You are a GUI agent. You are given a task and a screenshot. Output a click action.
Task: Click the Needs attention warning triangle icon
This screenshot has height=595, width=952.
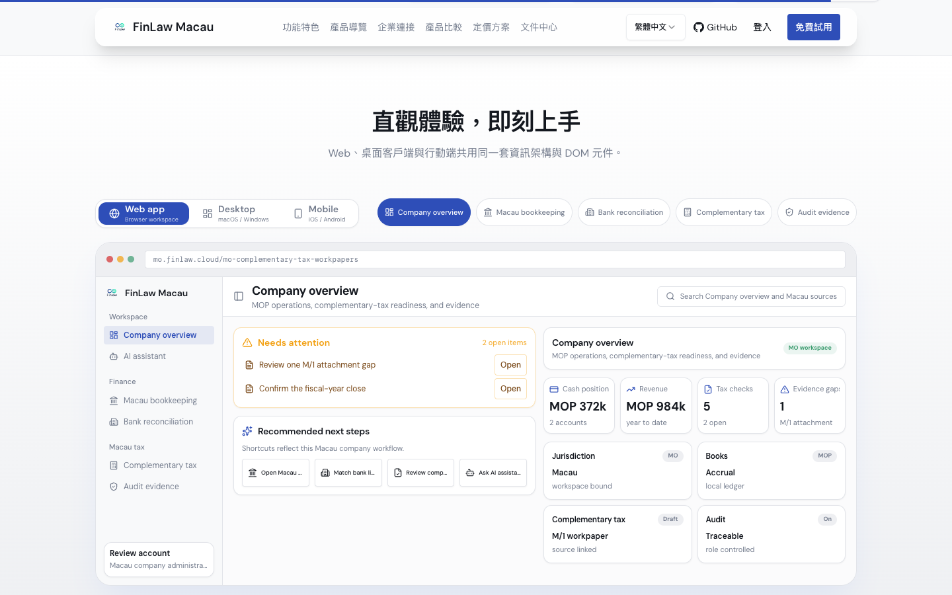coord(247,342)
